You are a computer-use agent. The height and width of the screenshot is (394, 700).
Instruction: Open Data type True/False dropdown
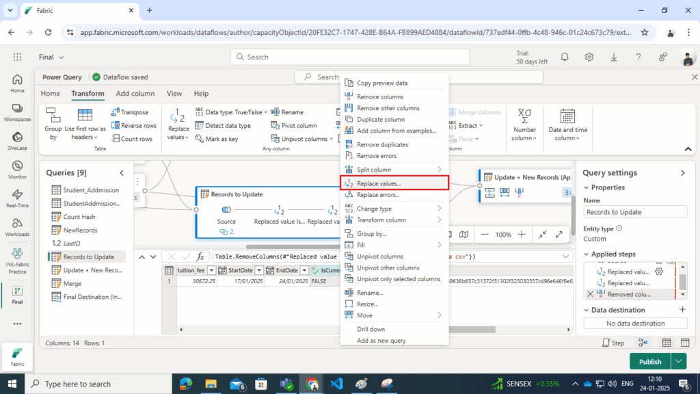(x=231, y=112)
